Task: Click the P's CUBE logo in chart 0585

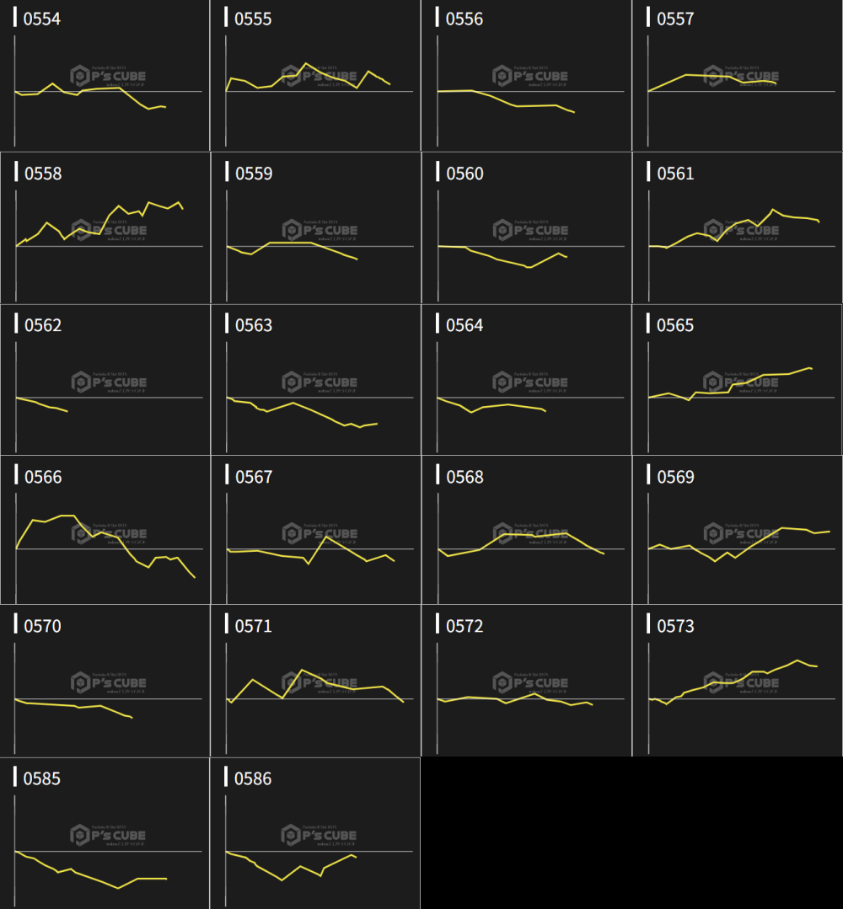Action: [109, 835]
